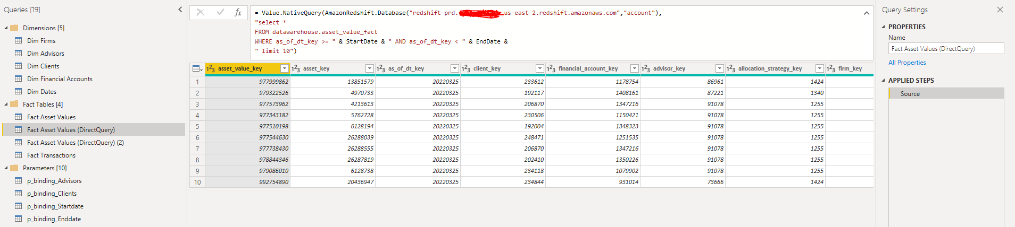Open the asset_value_key column filter dropdown
1015x227 pixels.
(285, 68)
